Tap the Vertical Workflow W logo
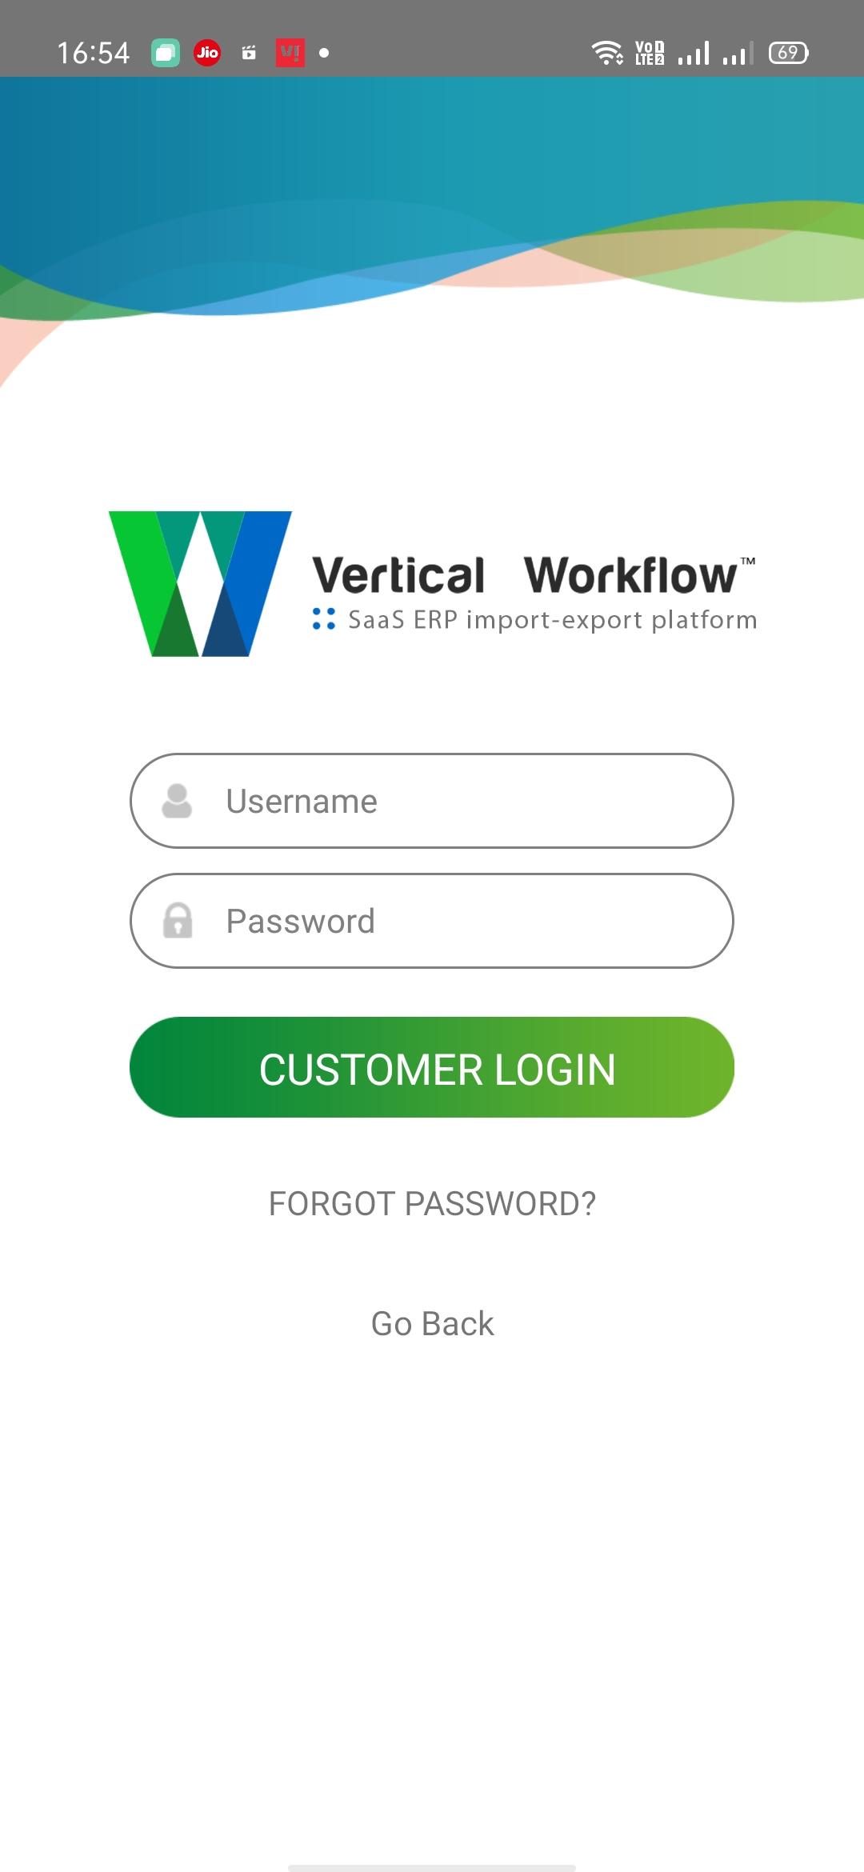Viewport: 864px width, 1872px height. [200, 583]
